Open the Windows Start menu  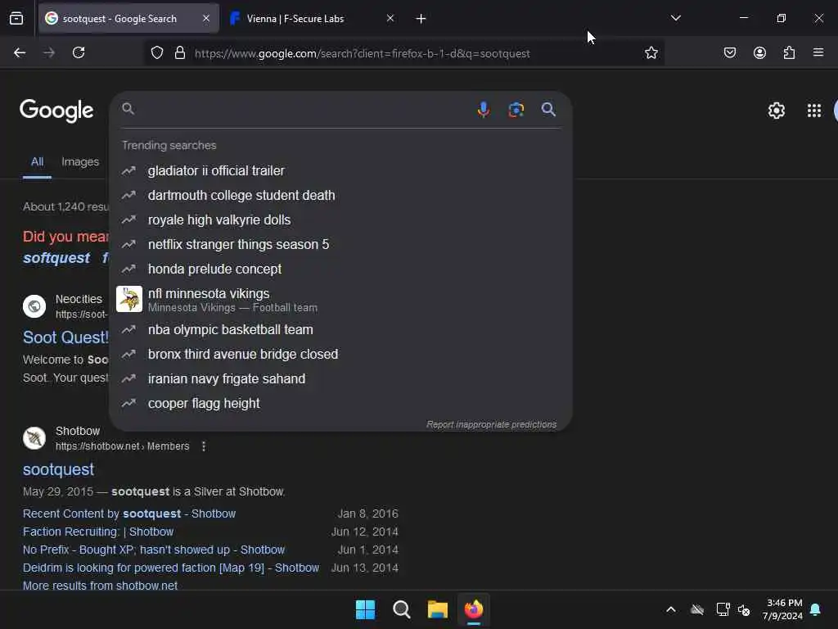366,609
